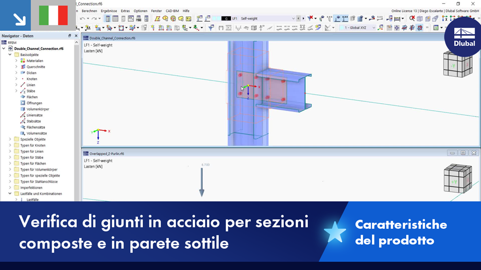The height and width of the screenshot is (270, 481).
Task: Open the 1 - Global XYZ selector dropdown
Action: 374,28
